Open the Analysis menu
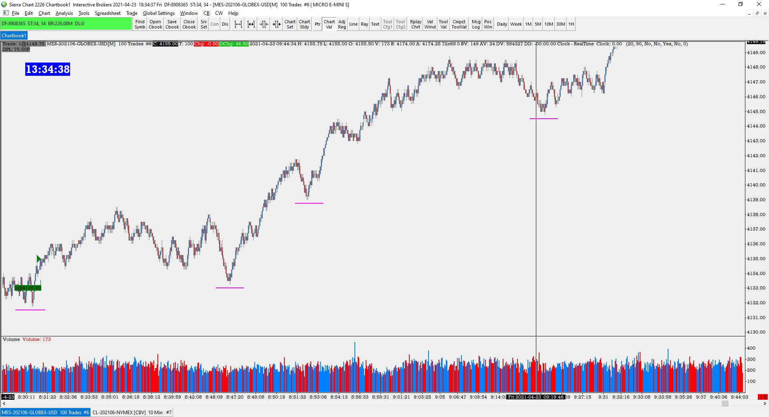Screen dimensions: 769x417 (x=64, y=13)
